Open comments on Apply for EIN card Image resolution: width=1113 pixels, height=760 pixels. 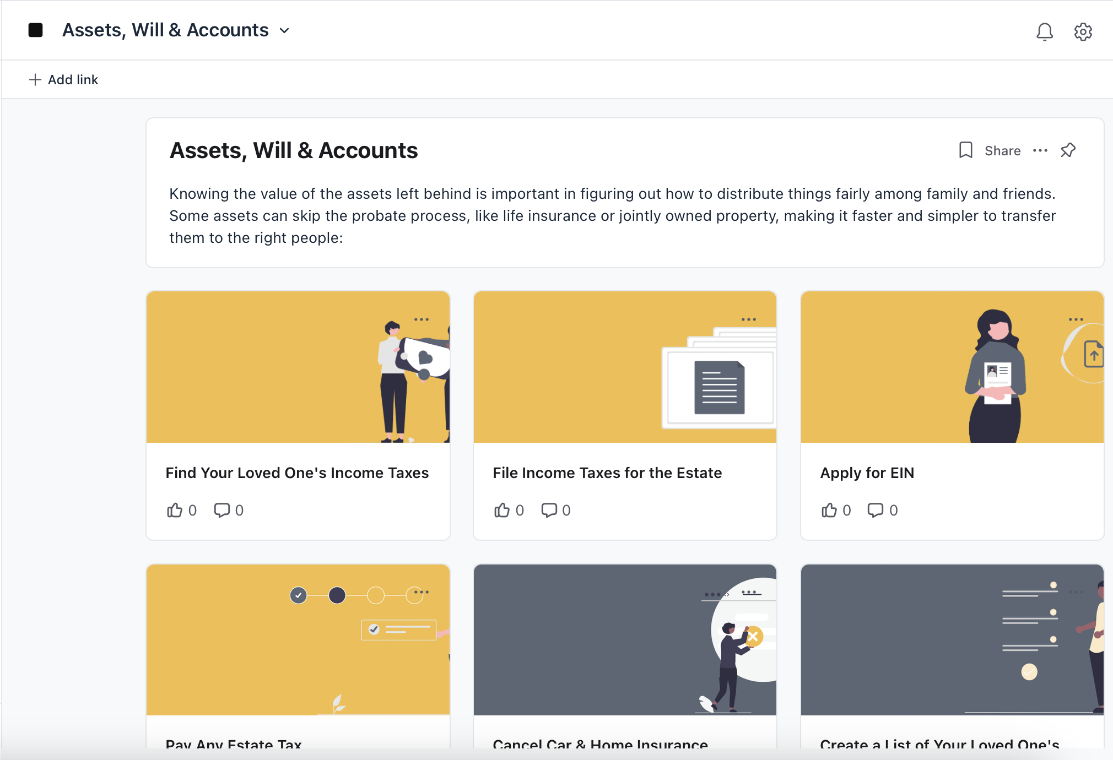click(876, 511)
